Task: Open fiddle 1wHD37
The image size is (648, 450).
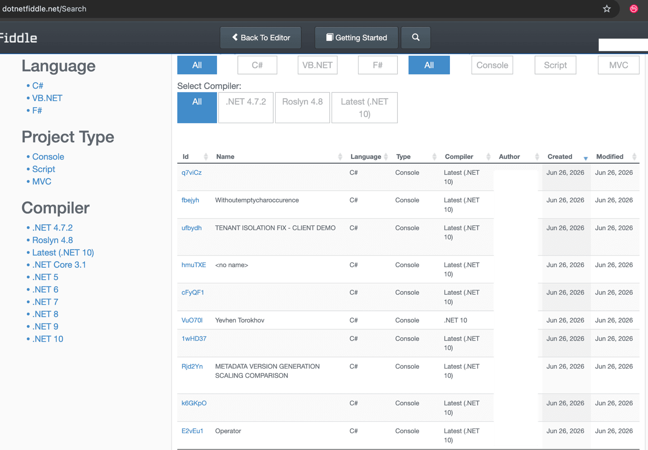Action: click(x=194, y=339)
